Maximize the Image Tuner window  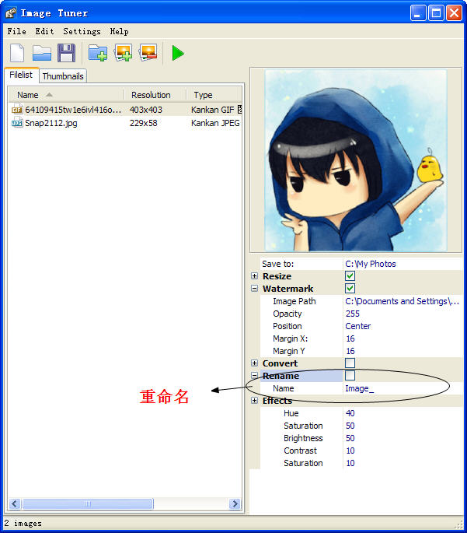pyautogui.click(x=436, y=13)
